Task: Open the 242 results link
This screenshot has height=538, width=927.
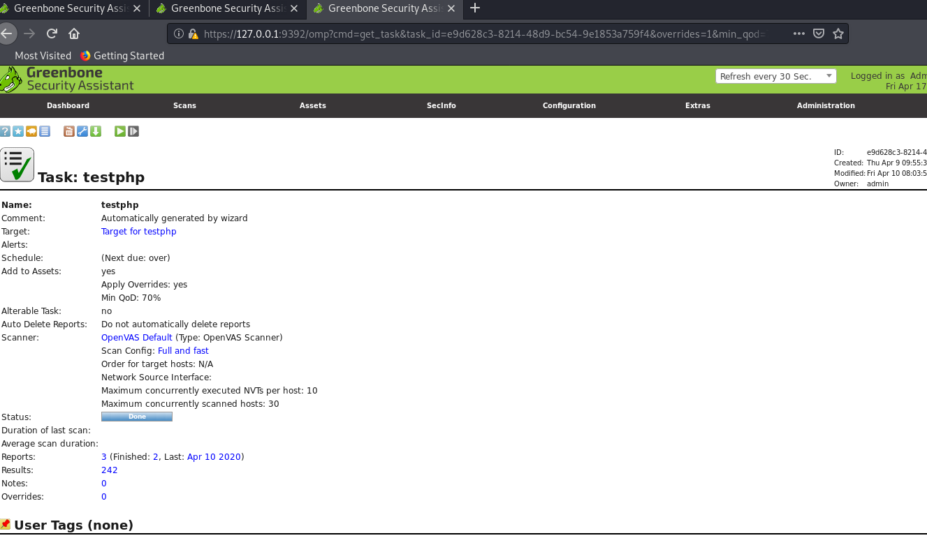Action: (x=110, y=470)
